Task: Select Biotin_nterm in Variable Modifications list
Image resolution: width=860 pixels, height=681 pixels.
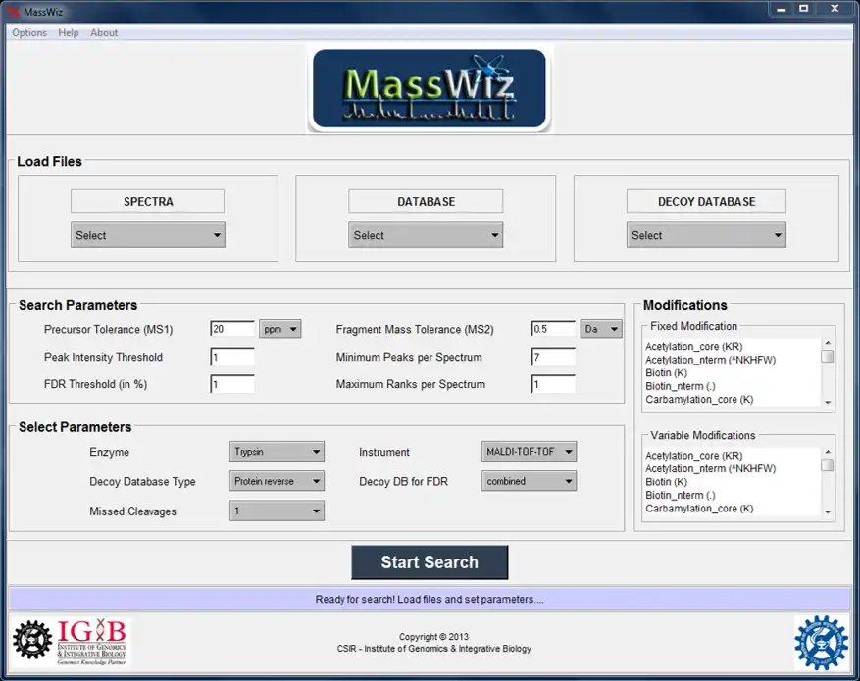Action: (681, 495)
